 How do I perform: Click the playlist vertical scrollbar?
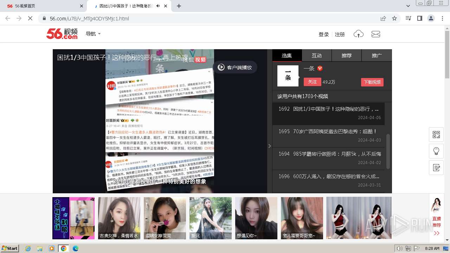388,151
